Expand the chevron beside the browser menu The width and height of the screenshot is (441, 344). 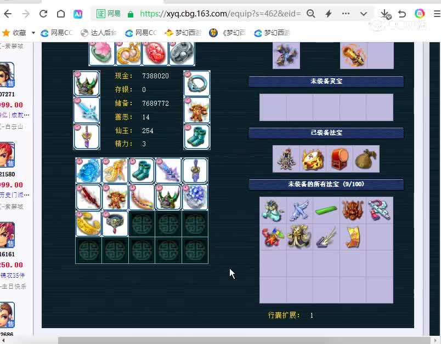[x=363, y=15]
